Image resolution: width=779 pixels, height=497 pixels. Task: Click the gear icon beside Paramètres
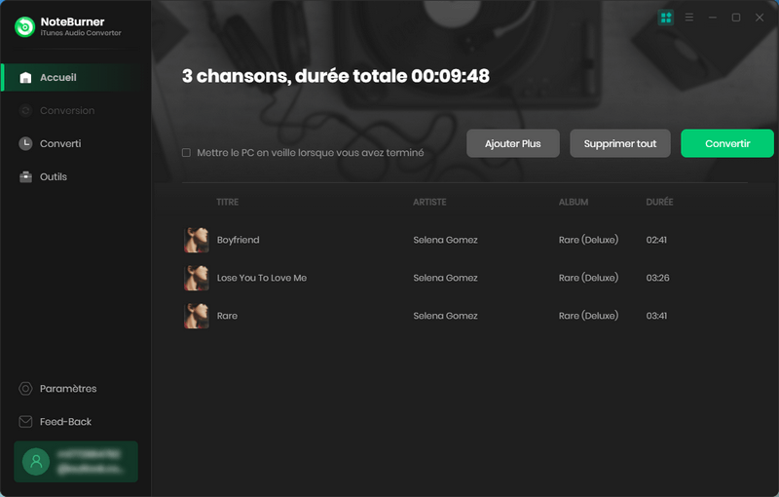pyautogui.click(x=25, y=389)
